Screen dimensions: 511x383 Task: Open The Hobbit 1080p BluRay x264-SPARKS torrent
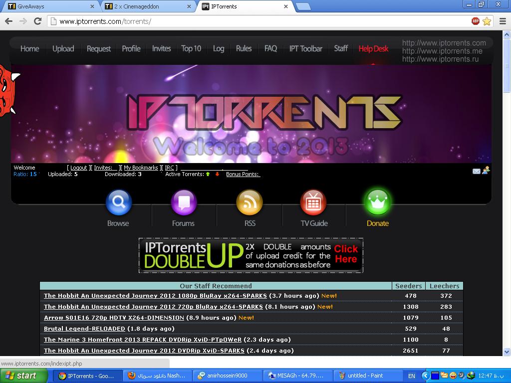(x=155, y=296)
